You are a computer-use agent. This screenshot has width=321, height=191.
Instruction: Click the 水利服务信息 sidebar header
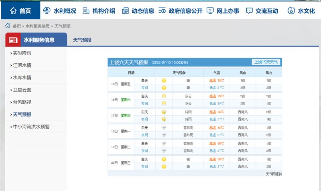(x=36, y=40)
